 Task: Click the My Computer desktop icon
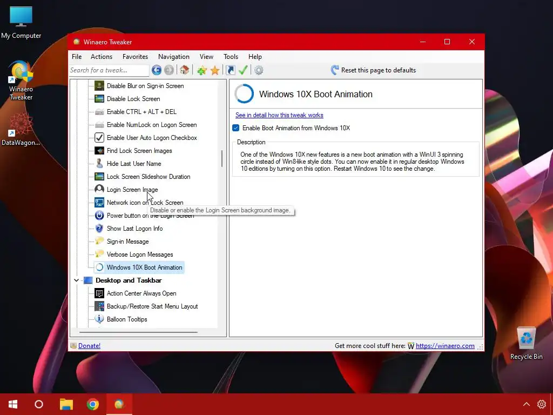pos(21,22)
